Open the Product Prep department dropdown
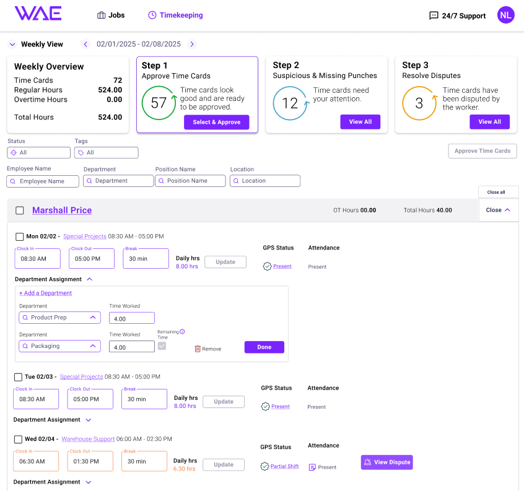524x491 pixels. tap(60, 318)
